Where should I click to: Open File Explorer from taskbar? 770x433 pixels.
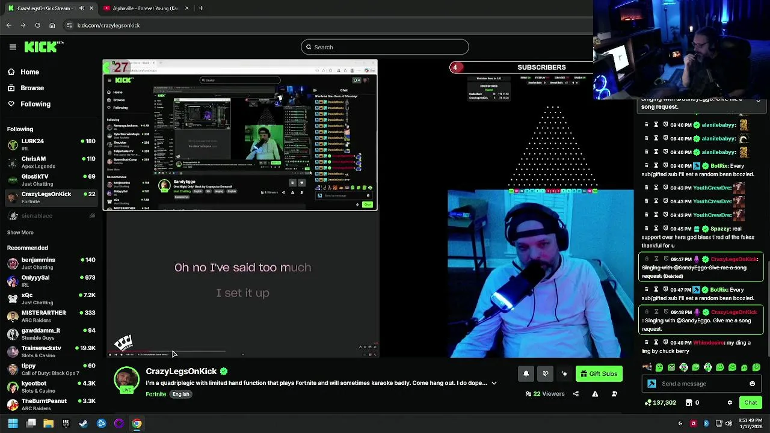(48, 423)
